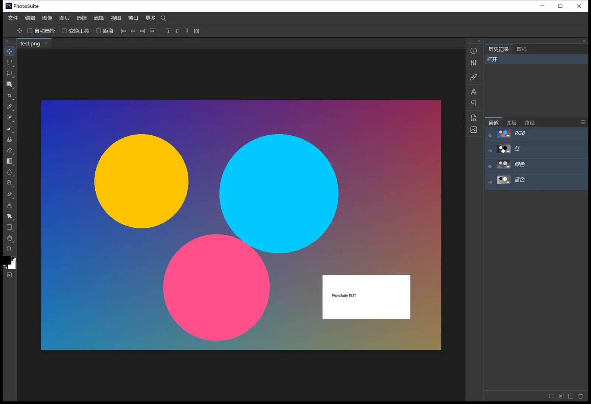The width and height of the screenshot is (591, 404).
Task: Select the 打开 history entry
Action: [536, 59]
